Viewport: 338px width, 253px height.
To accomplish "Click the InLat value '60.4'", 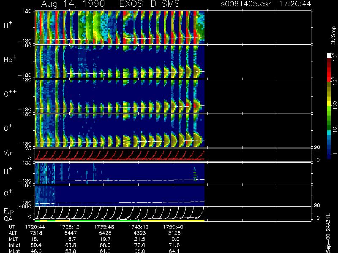I will point(37,245).
